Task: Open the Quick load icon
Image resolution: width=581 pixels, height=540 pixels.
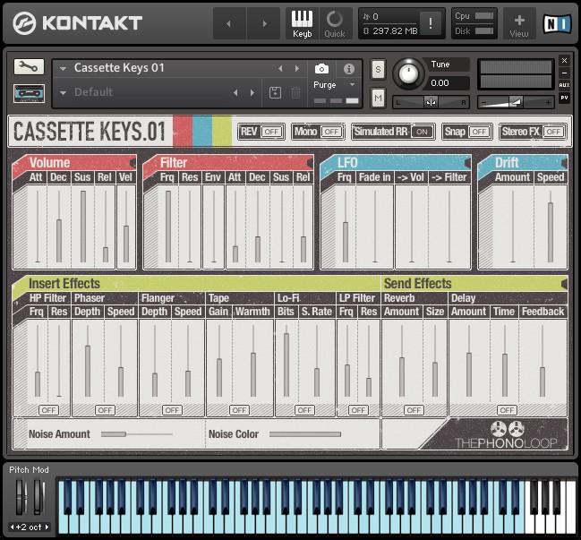Action: click(x=334, y=22)
